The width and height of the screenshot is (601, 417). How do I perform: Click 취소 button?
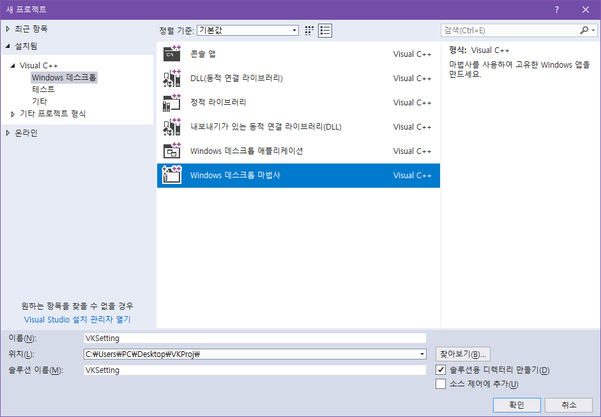569,405
